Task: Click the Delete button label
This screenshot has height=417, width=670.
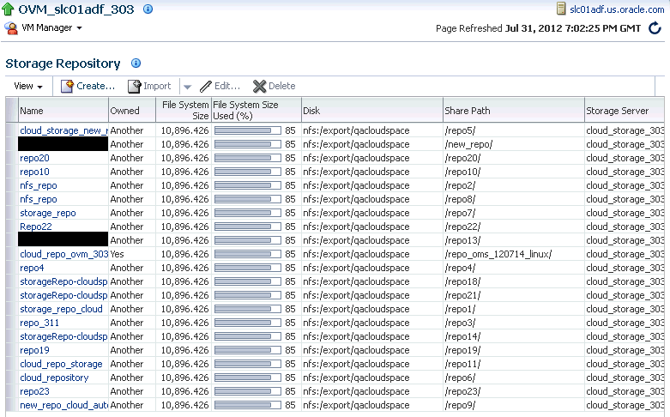Action: point(282,86)
